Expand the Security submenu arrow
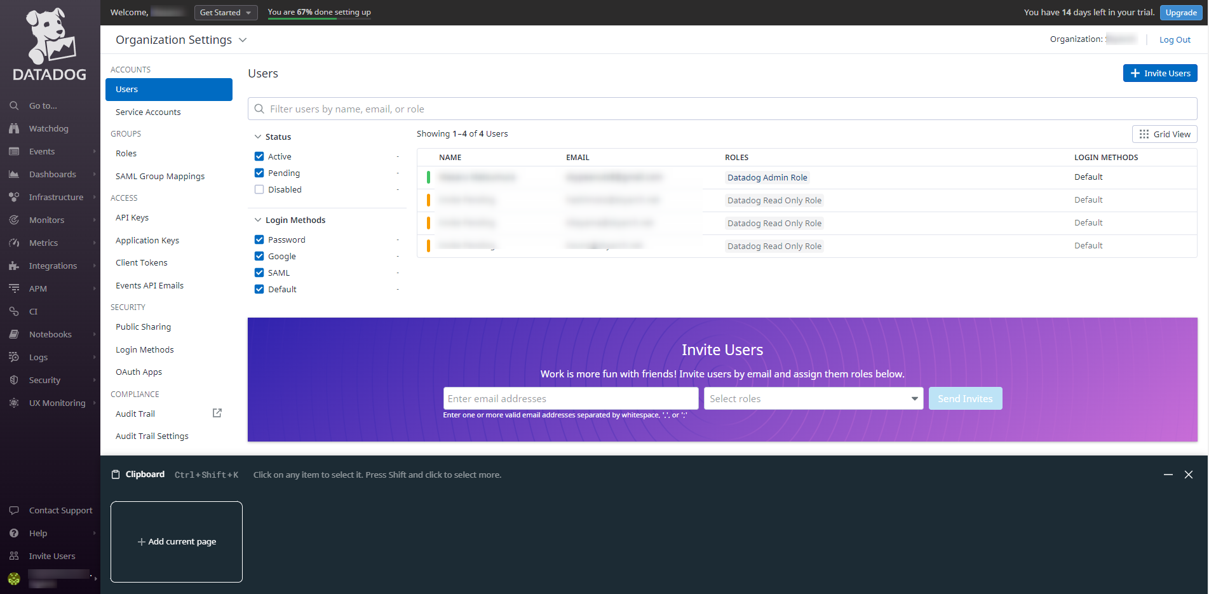The width and height of the screenshot is (1209, 594). tap(94, 380)
